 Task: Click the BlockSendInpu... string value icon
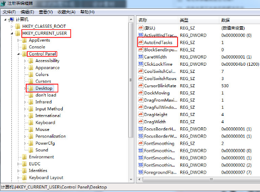[141, 49]
